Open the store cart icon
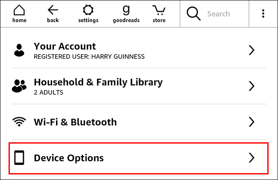Screen dimensions: 278x180 [159, 10]
